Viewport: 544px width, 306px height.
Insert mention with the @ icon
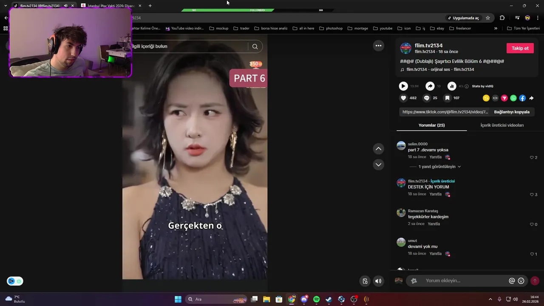[x=512, y=280]
